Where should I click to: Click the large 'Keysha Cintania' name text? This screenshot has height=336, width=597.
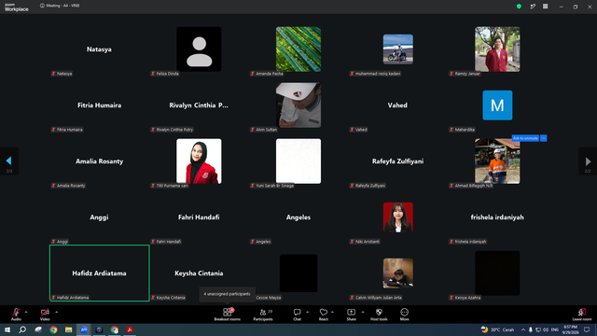(199, 273)
